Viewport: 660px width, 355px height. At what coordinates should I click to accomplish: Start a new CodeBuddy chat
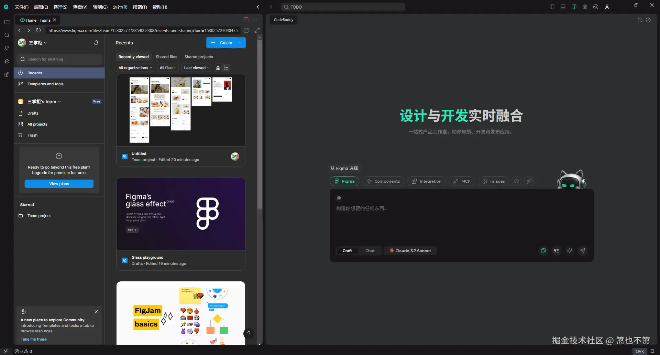click(640, 20)
